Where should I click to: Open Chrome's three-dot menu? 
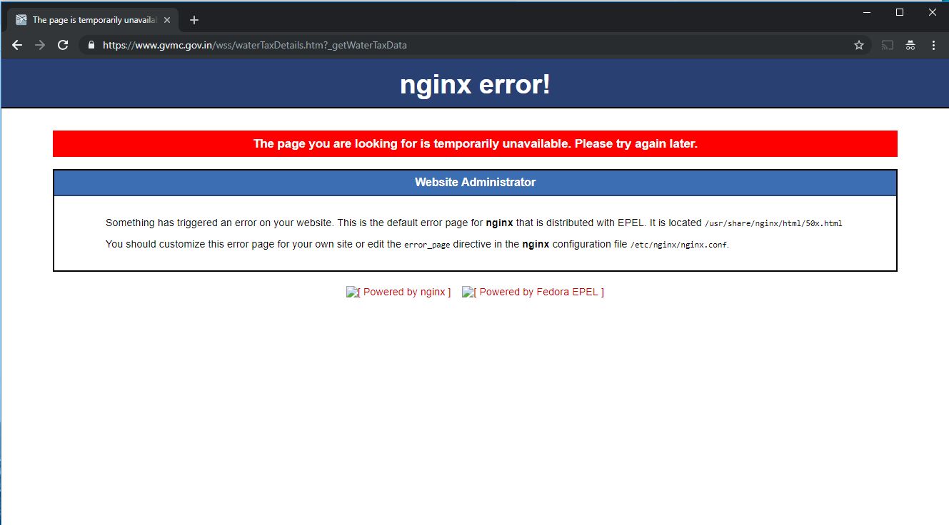point(933,45)
